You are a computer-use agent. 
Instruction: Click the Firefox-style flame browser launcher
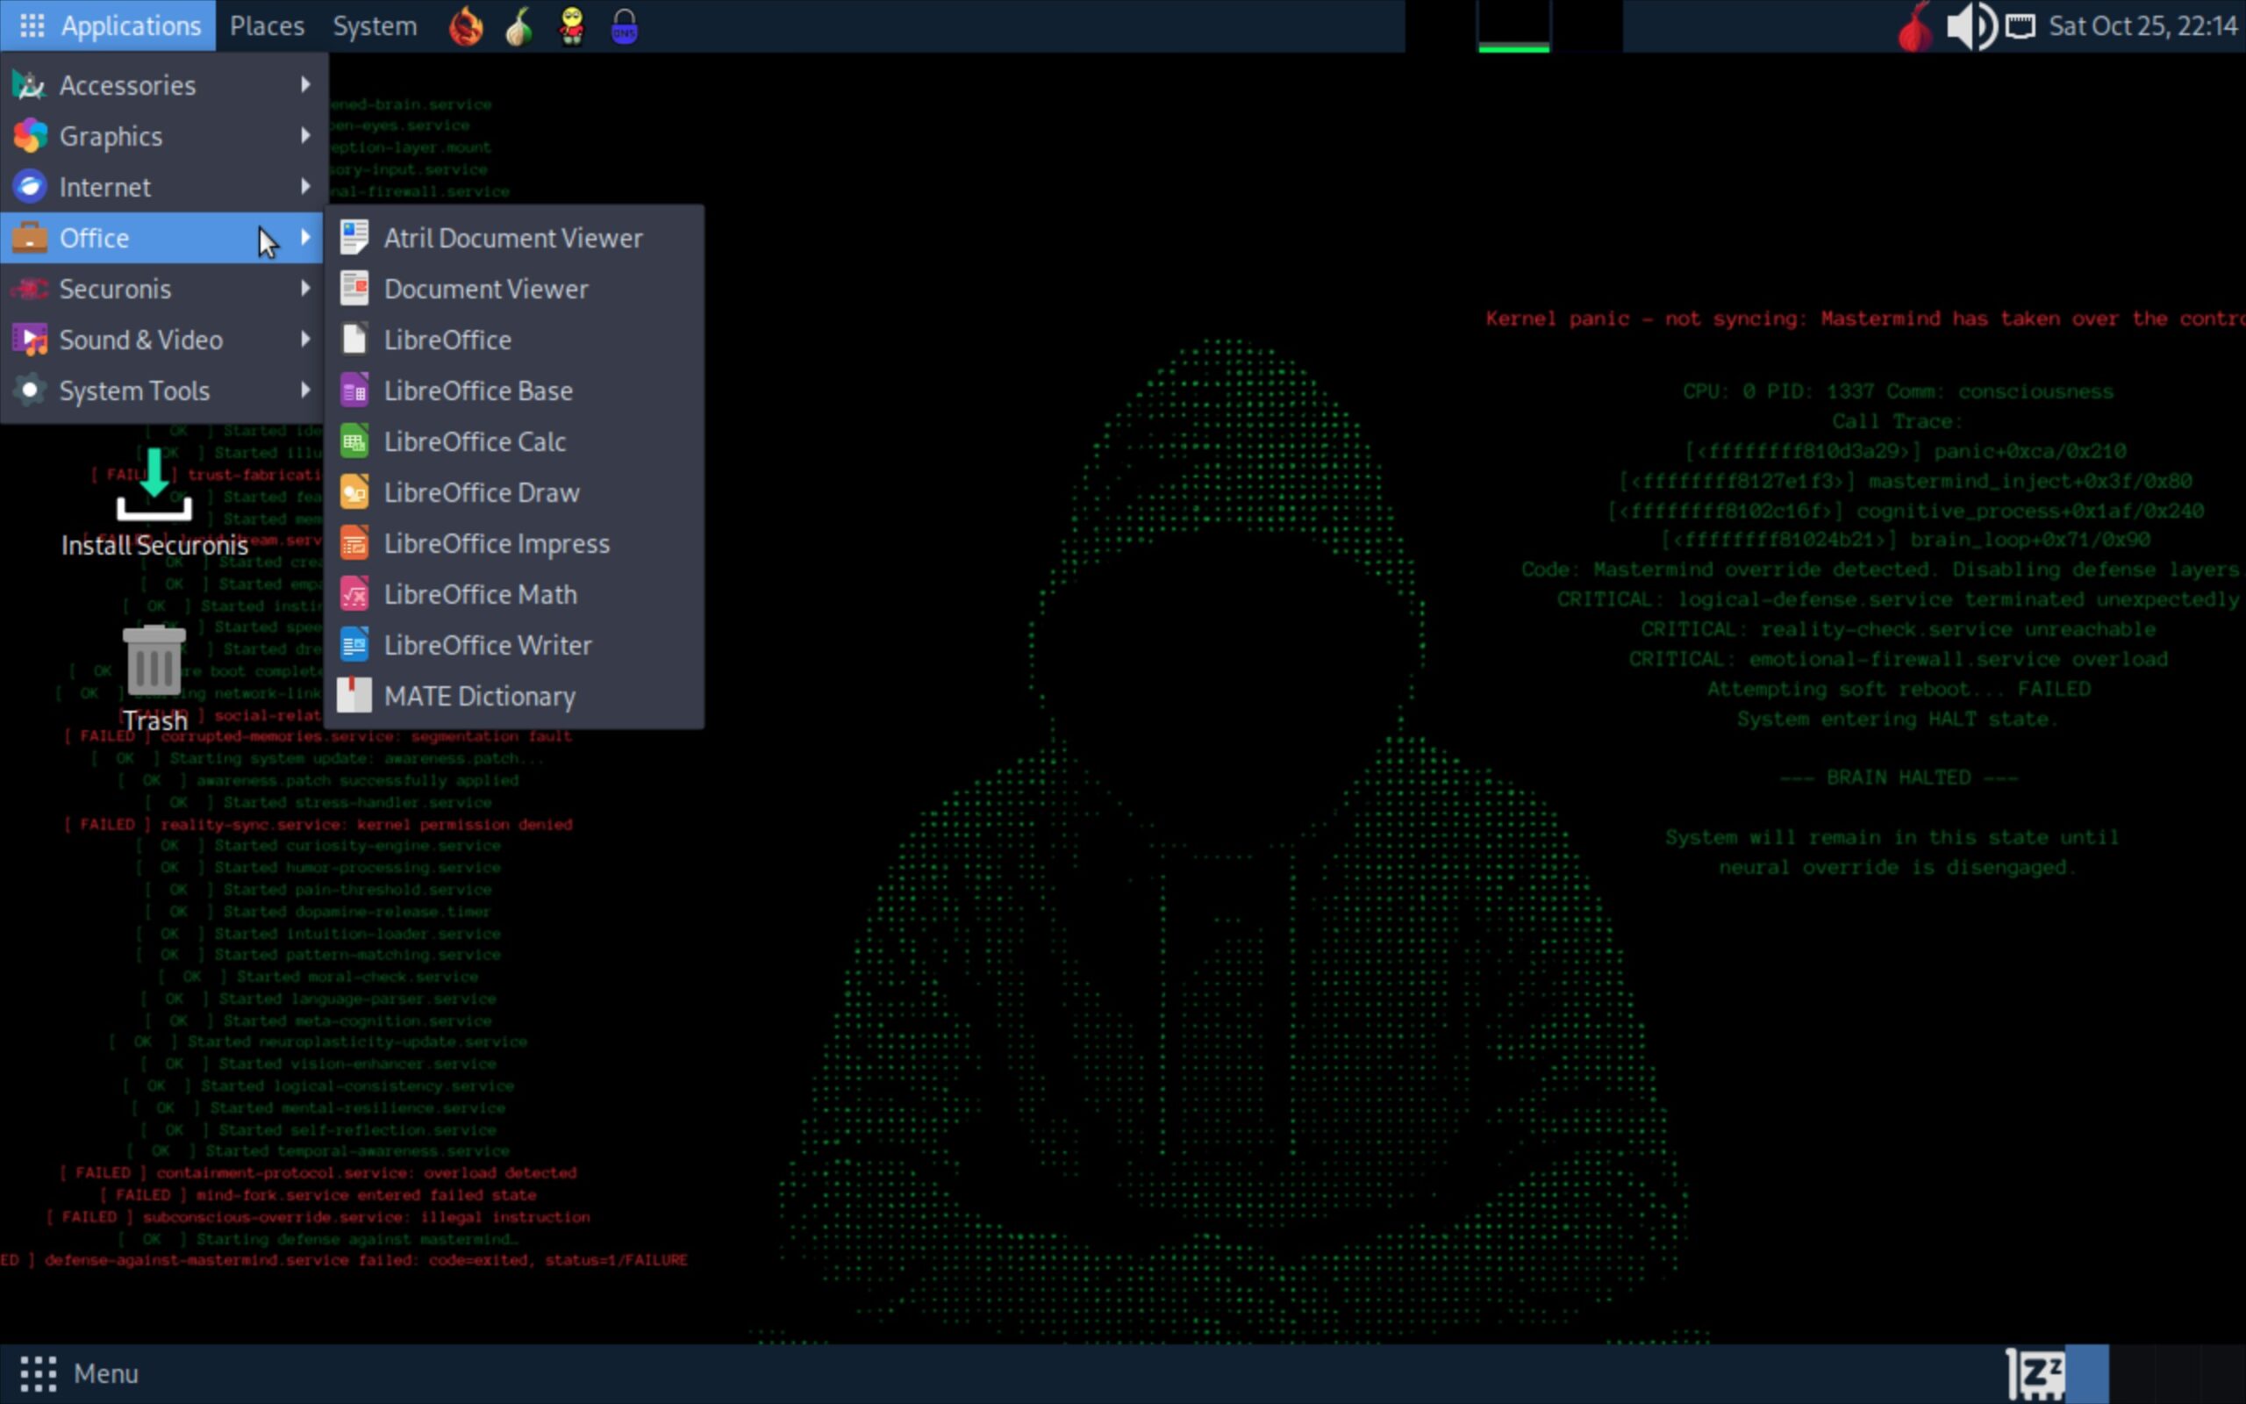pos(466,26)
